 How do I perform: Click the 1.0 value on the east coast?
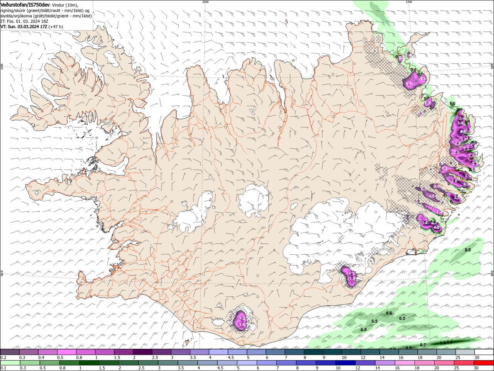coord(452,104)
